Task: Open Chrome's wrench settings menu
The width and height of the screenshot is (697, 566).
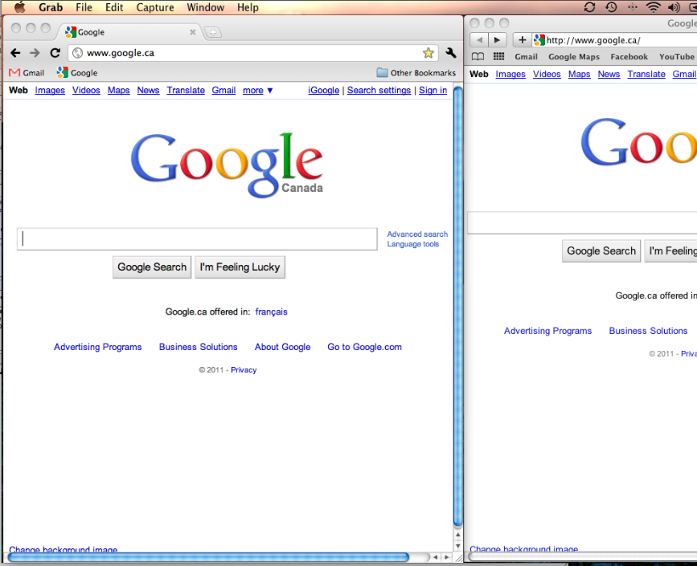Action: tap(451, 53)
